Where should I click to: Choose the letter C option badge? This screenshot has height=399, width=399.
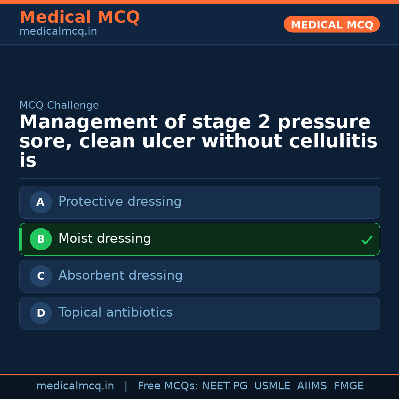pyautogui.click(x=41, y=276)
